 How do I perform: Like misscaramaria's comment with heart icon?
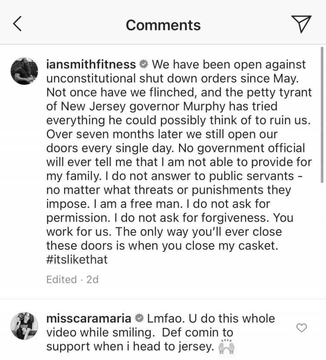pos(302,328)
